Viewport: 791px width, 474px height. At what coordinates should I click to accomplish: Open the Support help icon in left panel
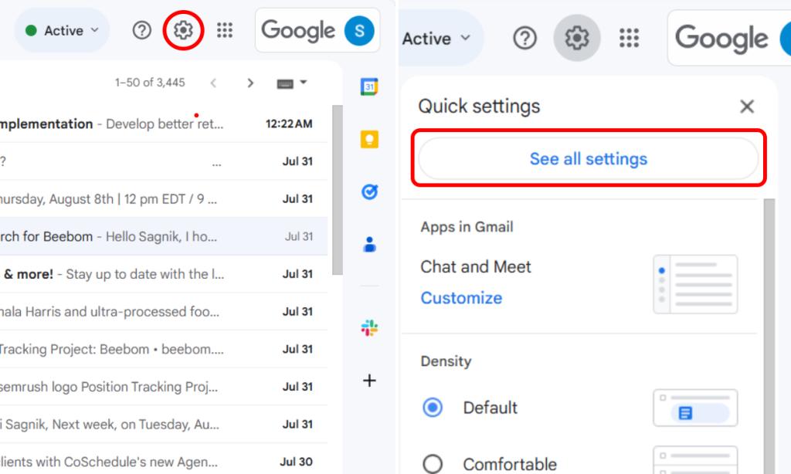pyautogui.click(x=142, y=30)
